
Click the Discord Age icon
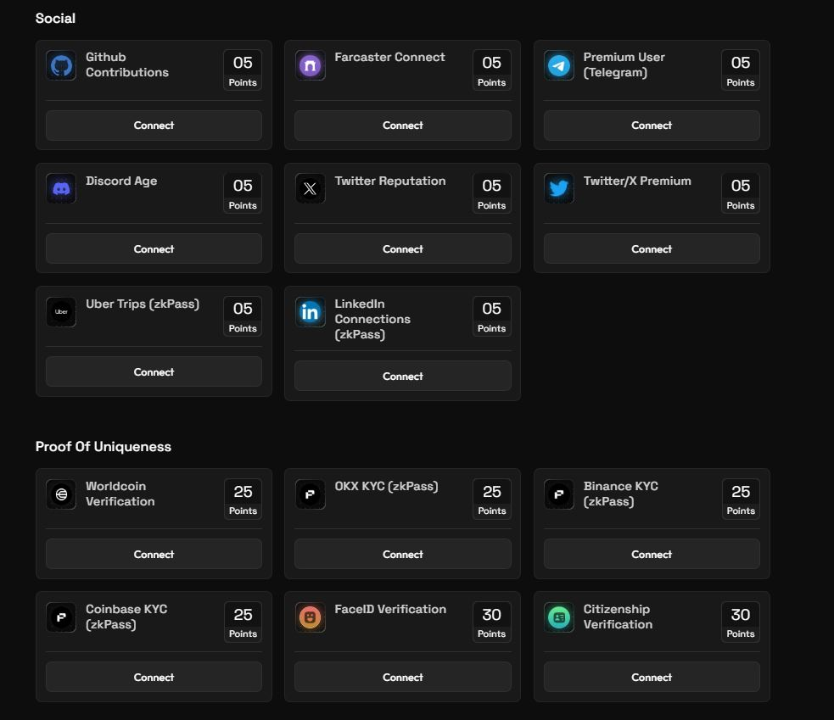(x=61, y=188)
